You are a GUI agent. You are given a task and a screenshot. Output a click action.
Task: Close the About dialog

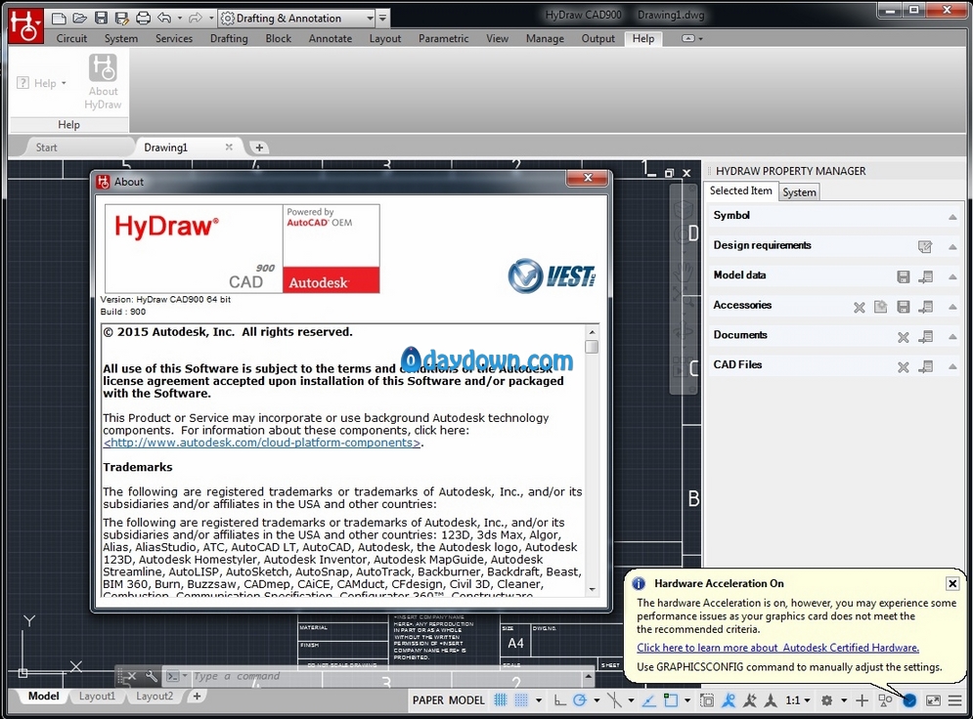coord(587,178)
